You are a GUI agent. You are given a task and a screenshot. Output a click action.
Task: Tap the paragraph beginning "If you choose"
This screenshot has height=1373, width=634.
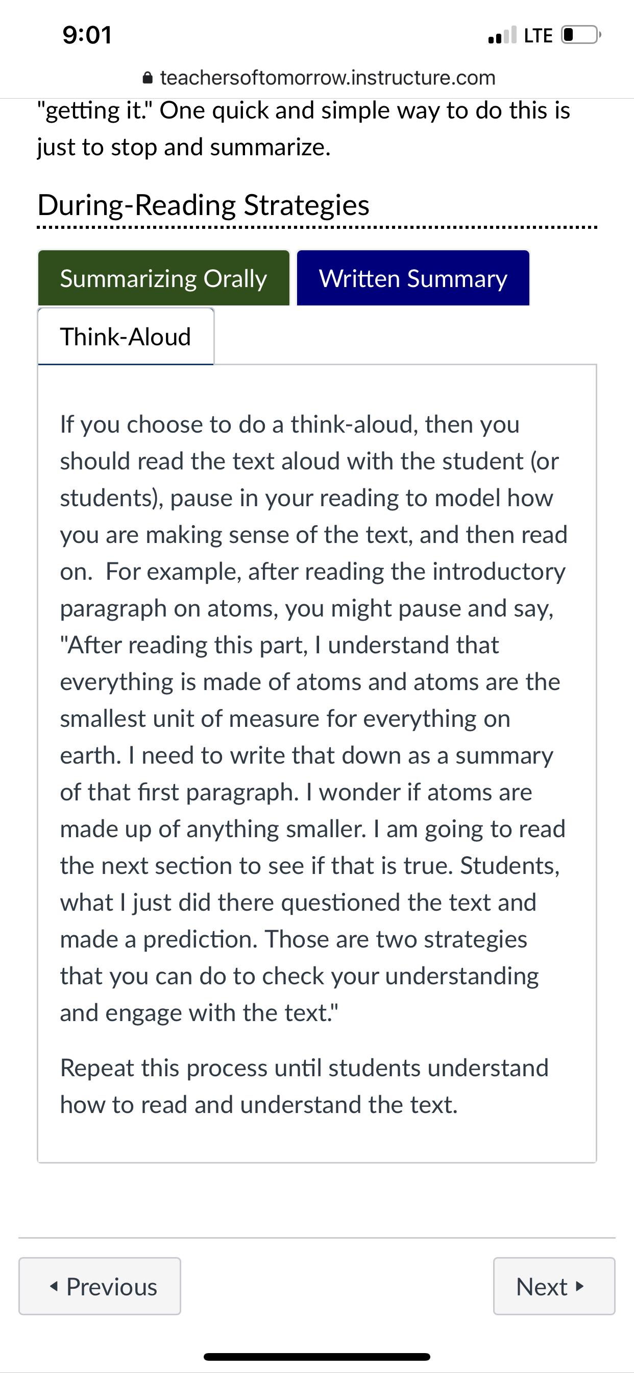pos(314,719)
